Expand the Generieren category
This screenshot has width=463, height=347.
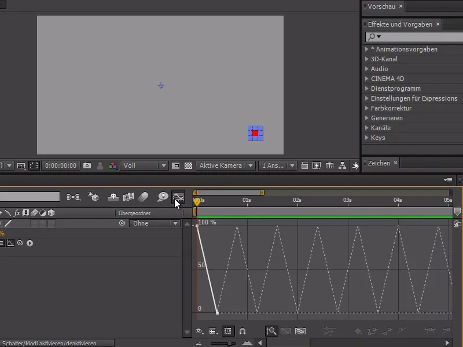366,118
